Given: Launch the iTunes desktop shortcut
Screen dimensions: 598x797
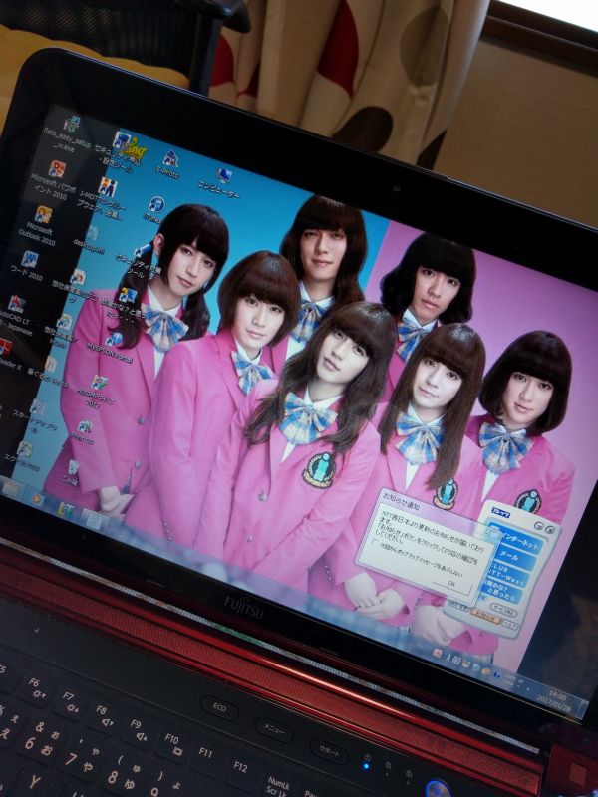Looking at the screenshot, I should [x=154, y=209].
